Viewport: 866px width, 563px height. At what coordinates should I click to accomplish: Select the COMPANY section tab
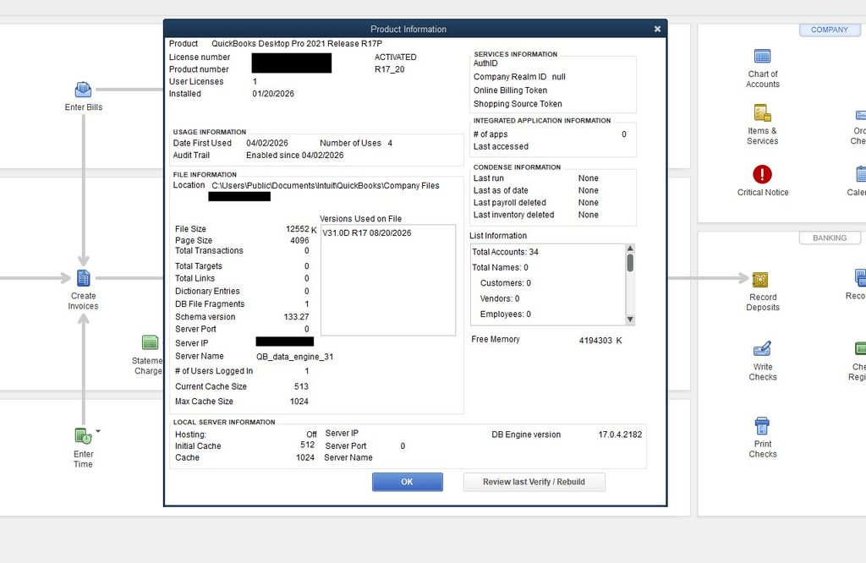click(829, 30)
